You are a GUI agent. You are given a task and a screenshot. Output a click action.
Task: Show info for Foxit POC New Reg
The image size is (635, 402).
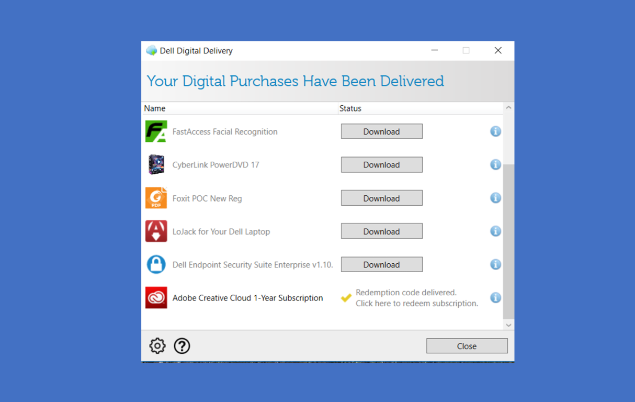pyautogui.click(x=495, y=198)
